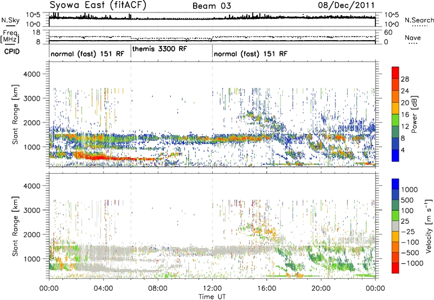This screenshot has width=434, height=300.
Task: Click the '4000' tick on power panel
Action: point(32,74)
